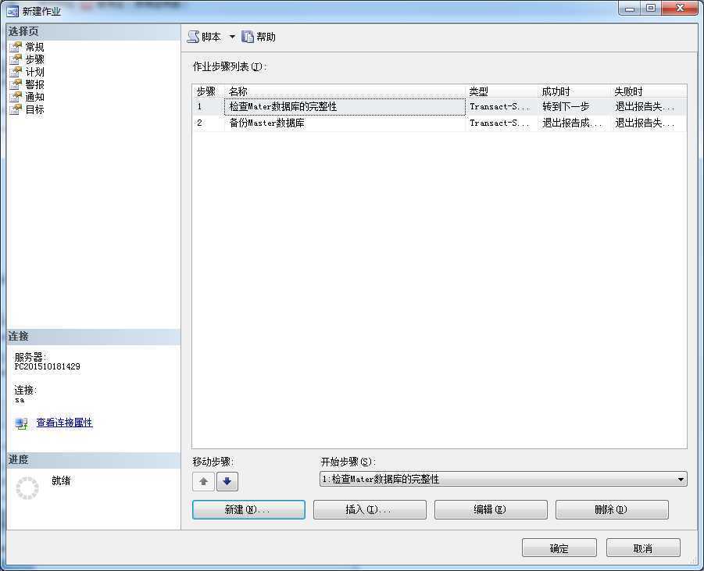Select step 备份Master数据库
The image size is (704, 571).
click(345, 123)
